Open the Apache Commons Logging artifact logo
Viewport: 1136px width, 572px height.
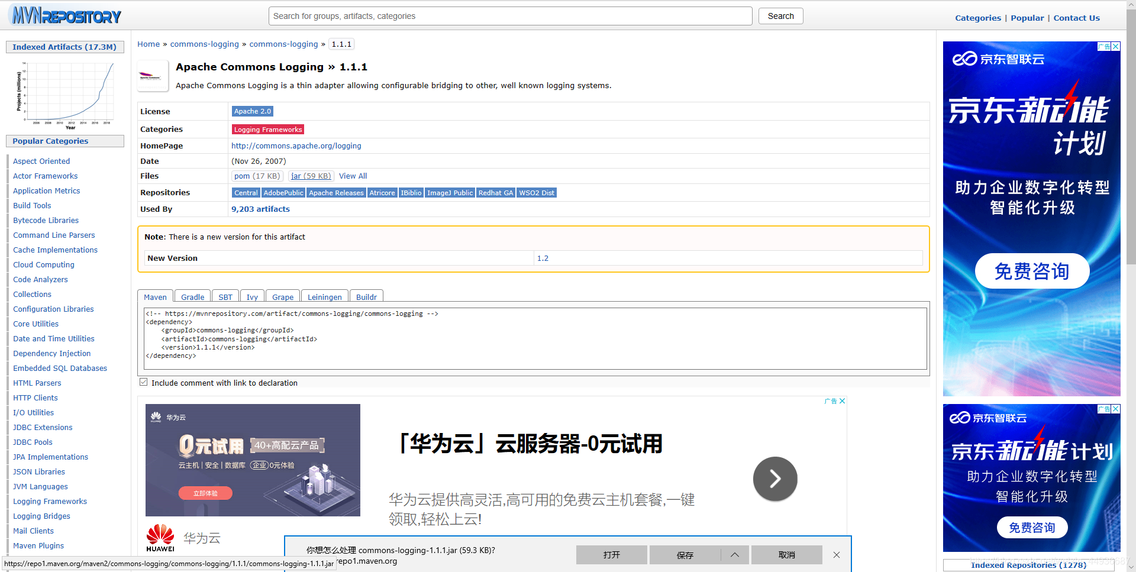153,76
